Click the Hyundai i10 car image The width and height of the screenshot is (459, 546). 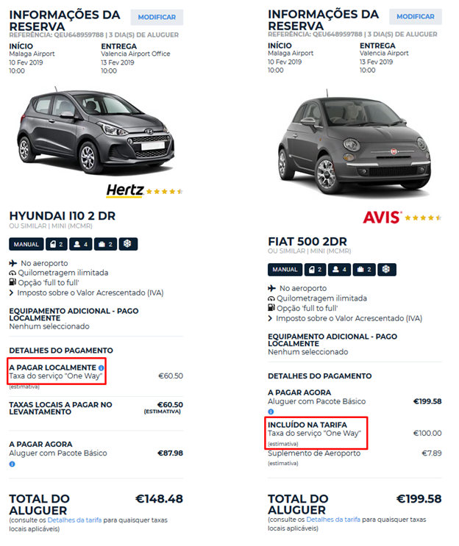[x=96, y=132]
